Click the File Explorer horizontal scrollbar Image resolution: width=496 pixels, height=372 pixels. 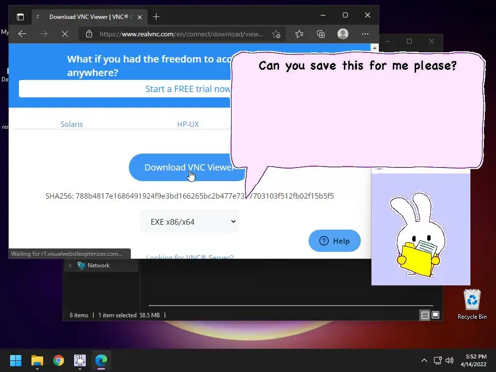pyautogui.click(x=291, y=306)
